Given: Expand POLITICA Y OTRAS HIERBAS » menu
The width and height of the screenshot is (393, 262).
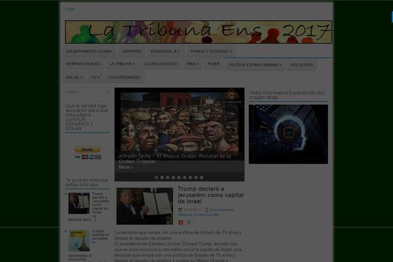Looking at the screenshot, I should 255,65.
